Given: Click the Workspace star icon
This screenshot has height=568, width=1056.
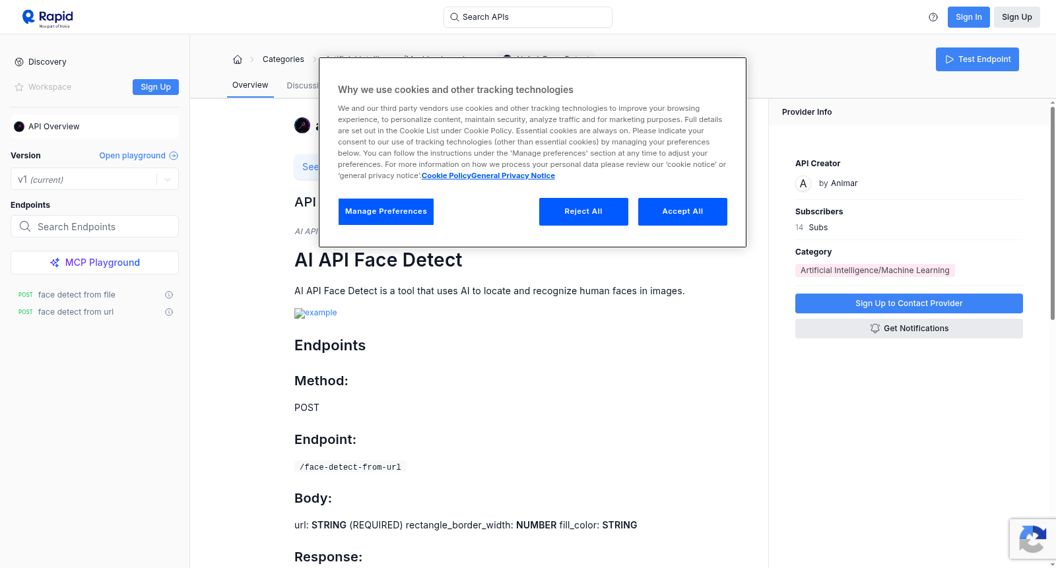Looking at the screenshot, I should click(19, 87).
